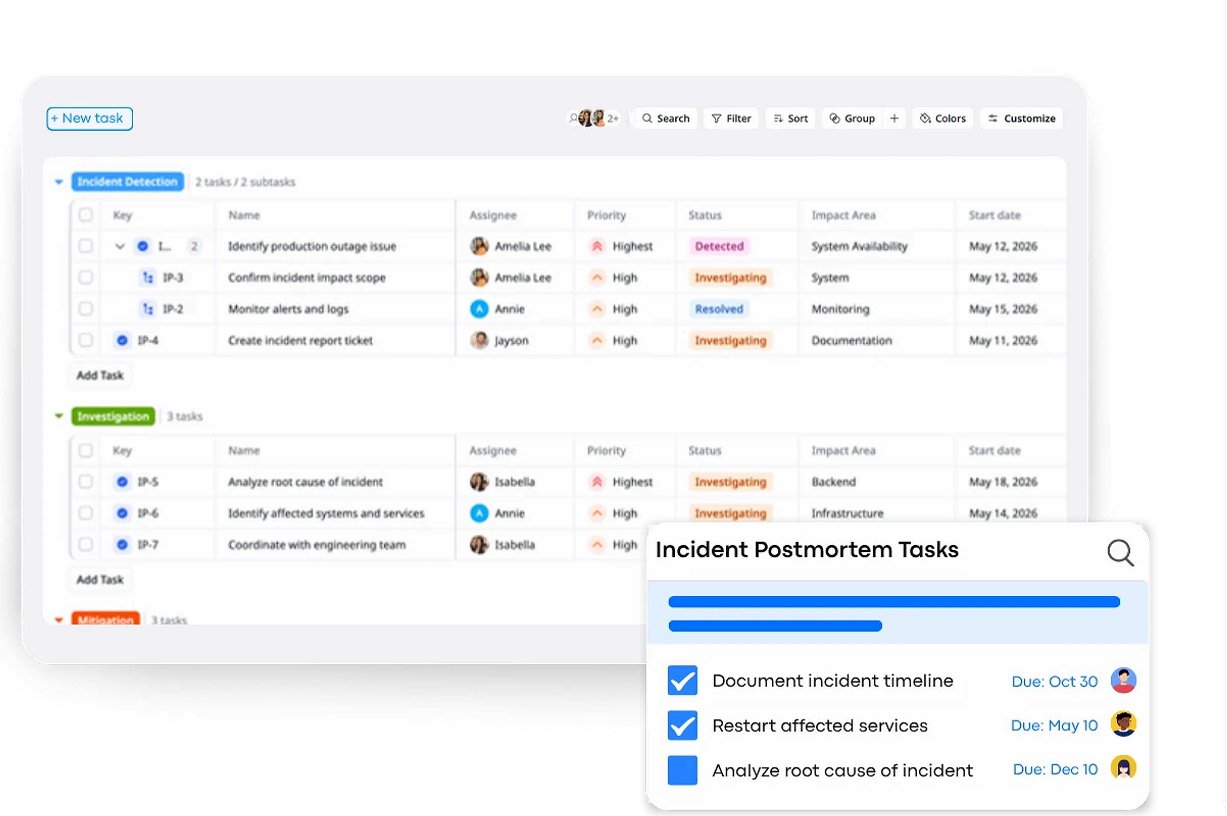
Task: Click the Due: Oct 30 date
Action: (x=1054, y=682)
